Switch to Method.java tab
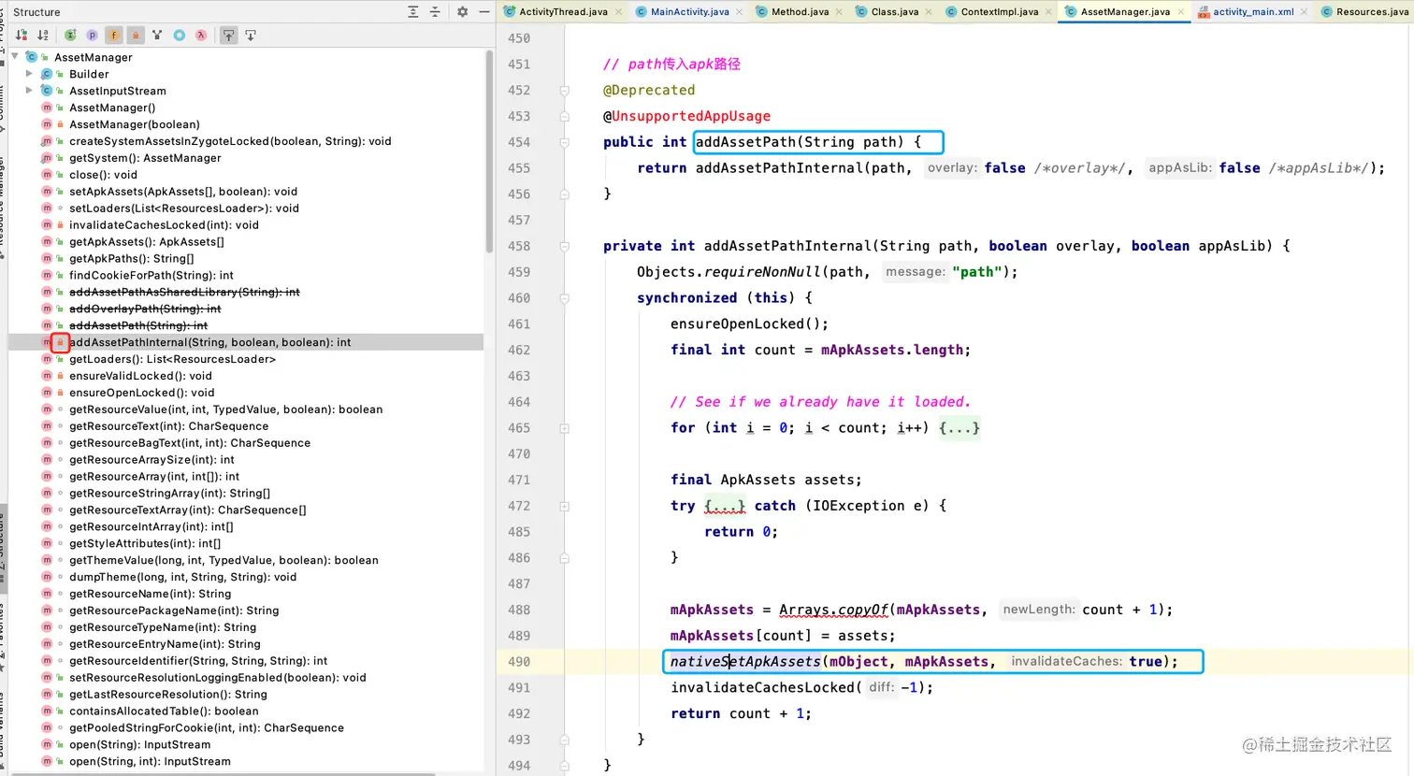This screenshot has height=776, width=1414. [x=798, y=11]
